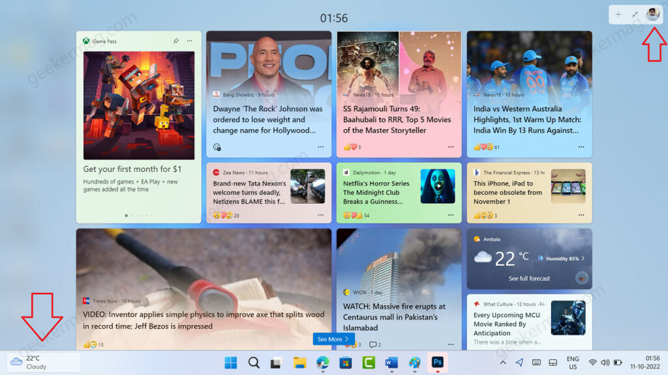Image resolution: width=668 pixels, height=375 pixels.
Task: Open volume tray icon
Action: 605,363
